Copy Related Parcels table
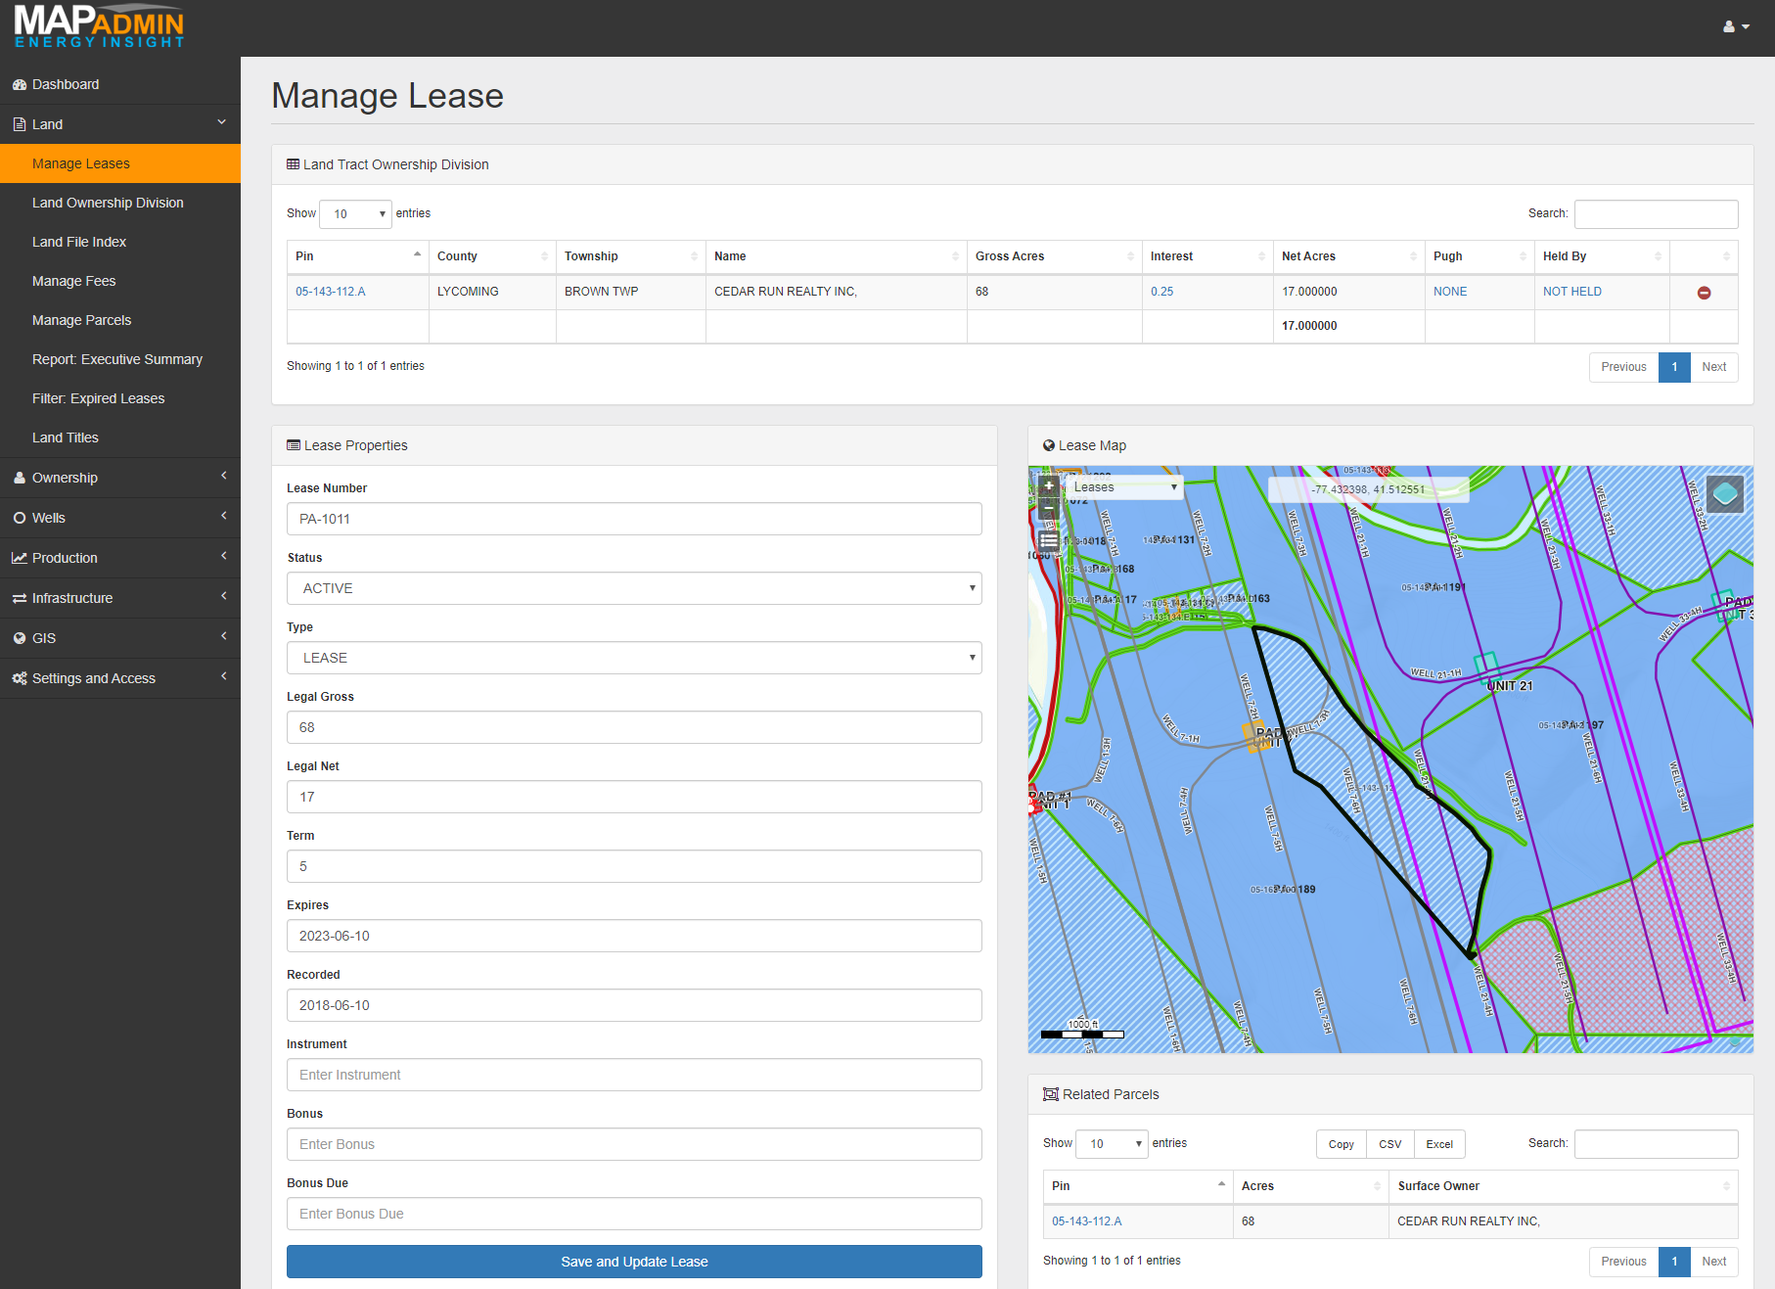 [1341, 1144]
